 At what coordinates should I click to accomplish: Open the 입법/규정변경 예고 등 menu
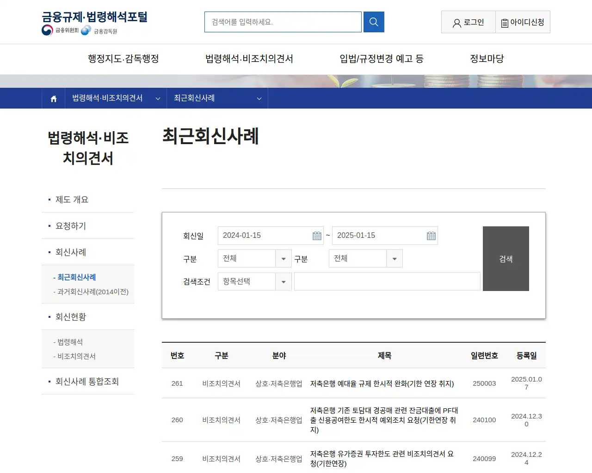point(382,59)
